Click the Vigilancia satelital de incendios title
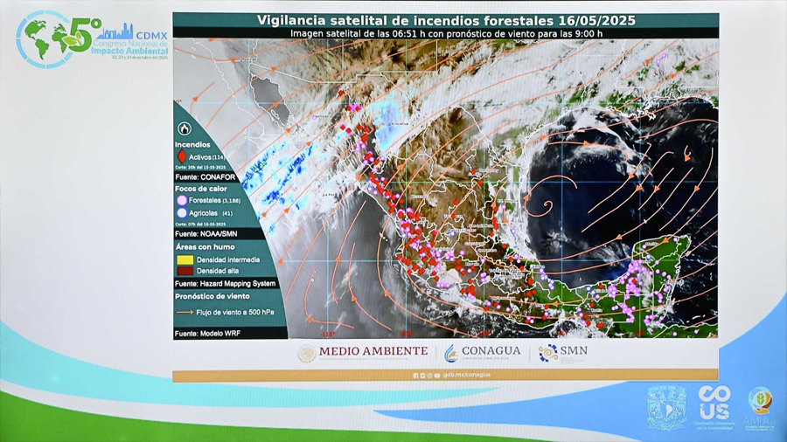This screenshot has height=442, width=787. (x=446, y=20)
